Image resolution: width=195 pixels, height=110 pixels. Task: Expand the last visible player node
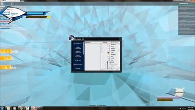coord(106,68)
